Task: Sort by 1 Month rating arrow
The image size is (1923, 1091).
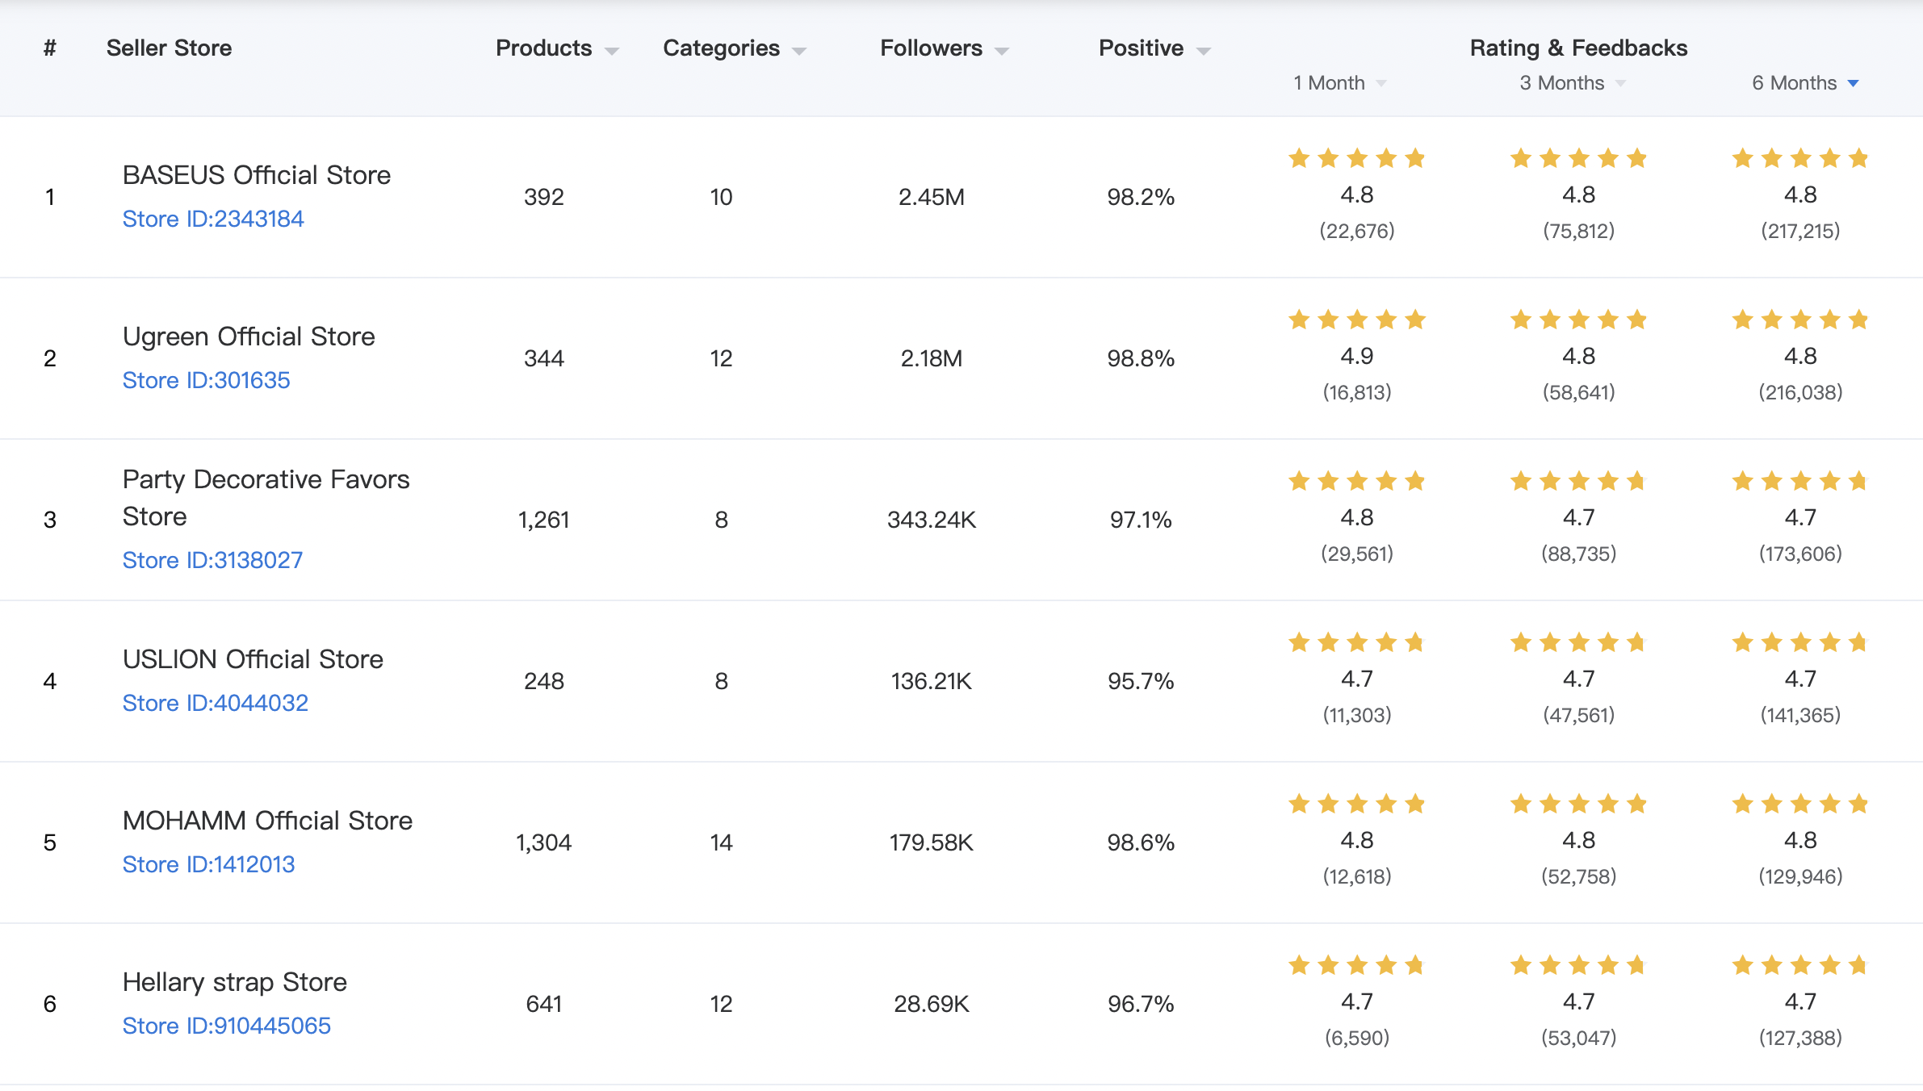Action: [1381, 83]
